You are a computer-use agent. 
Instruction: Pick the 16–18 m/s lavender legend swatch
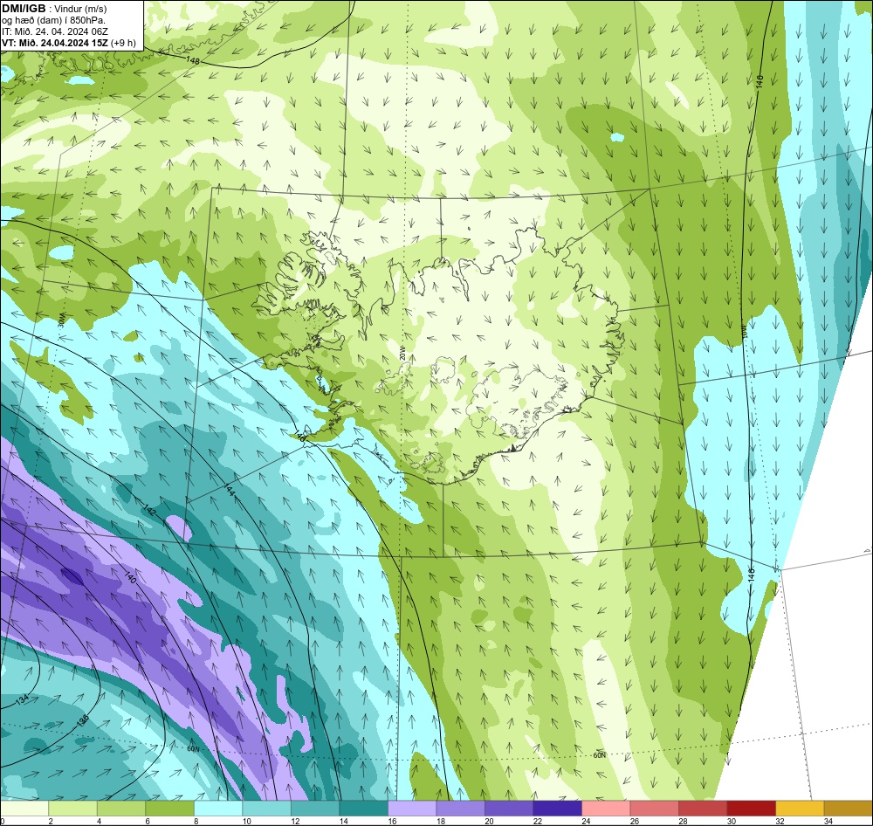coord(411,809)
